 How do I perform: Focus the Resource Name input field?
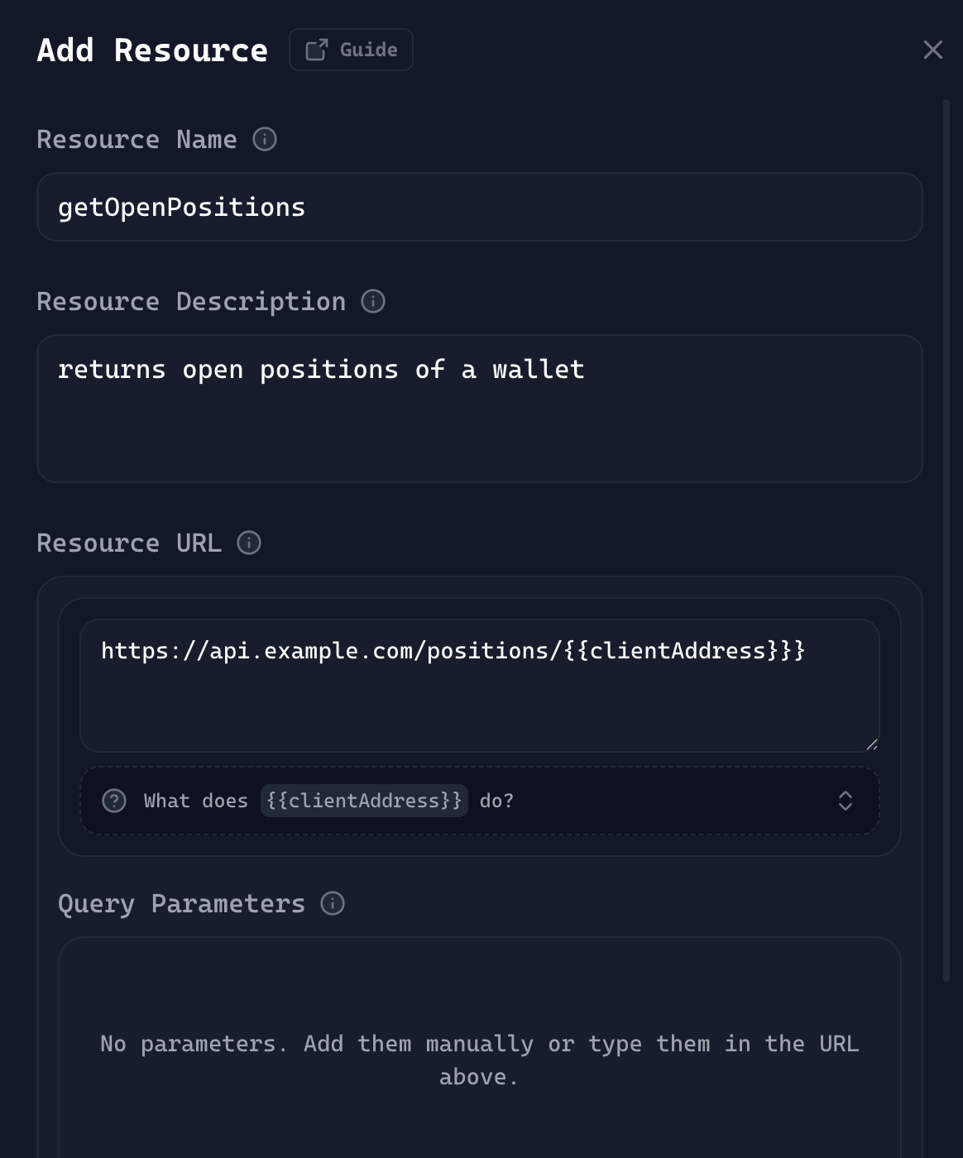[479, 207]
